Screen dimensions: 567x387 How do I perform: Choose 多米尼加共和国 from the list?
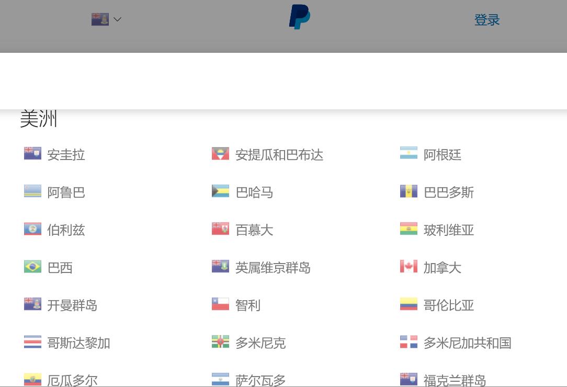[x=467, y=343]
